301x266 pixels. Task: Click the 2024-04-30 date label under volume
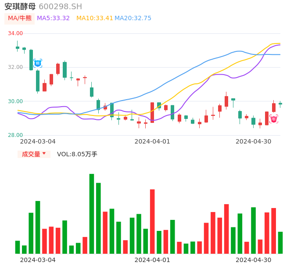pos(254,260)
